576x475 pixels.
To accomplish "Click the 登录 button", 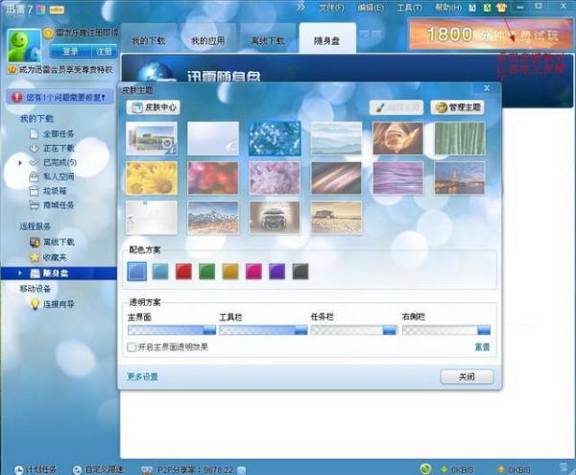I will point(70,51).
